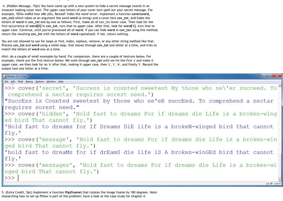Click '(Extra Credit, 5pt)' text
This screenshot has height=201, width=283.
tap(18, 193)
